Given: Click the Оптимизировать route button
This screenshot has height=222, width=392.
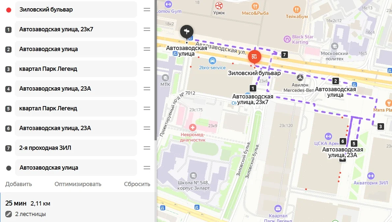Looking at the screenshot, I should [78, 184].
